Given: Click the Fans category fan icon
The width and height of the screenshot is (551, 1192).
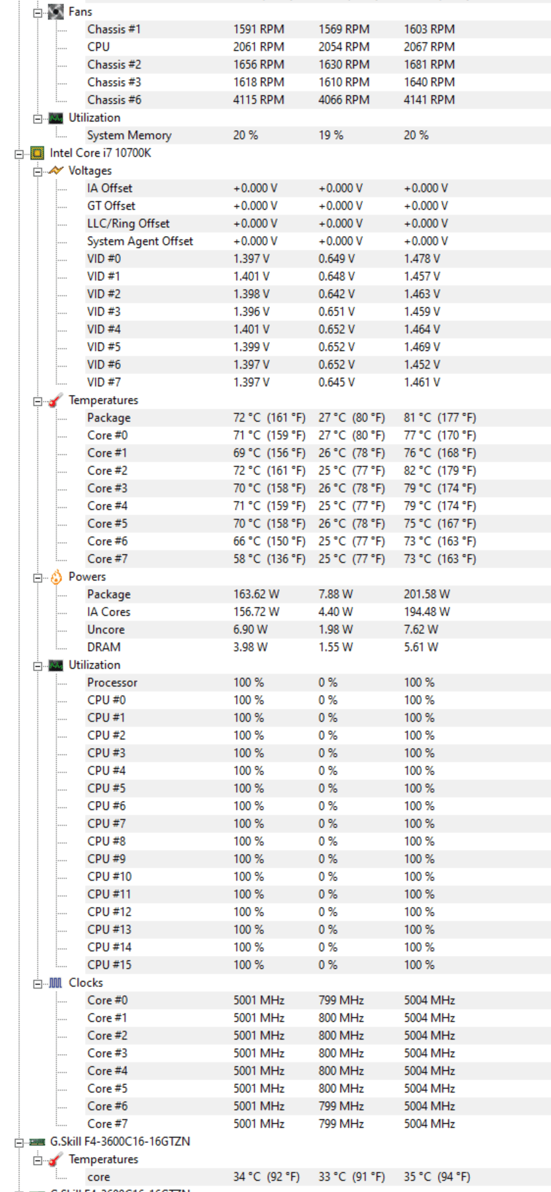Looking at the screenshot, I should pyautogui.click(x=56, y=12).
